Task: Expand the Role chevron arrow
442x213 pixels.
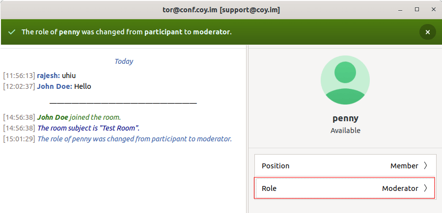Action: (425, 188)
